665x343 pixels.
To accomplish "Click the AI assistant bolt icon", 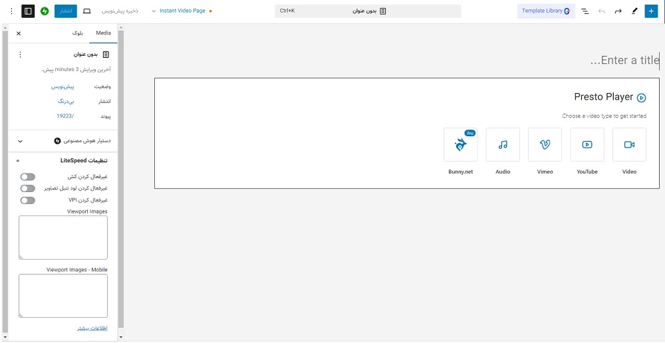I will pos(58,141).
